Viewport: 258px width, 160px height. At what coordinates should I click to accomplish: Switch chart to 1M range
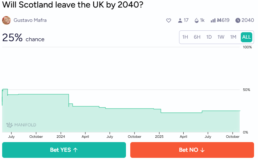[233, 37]
